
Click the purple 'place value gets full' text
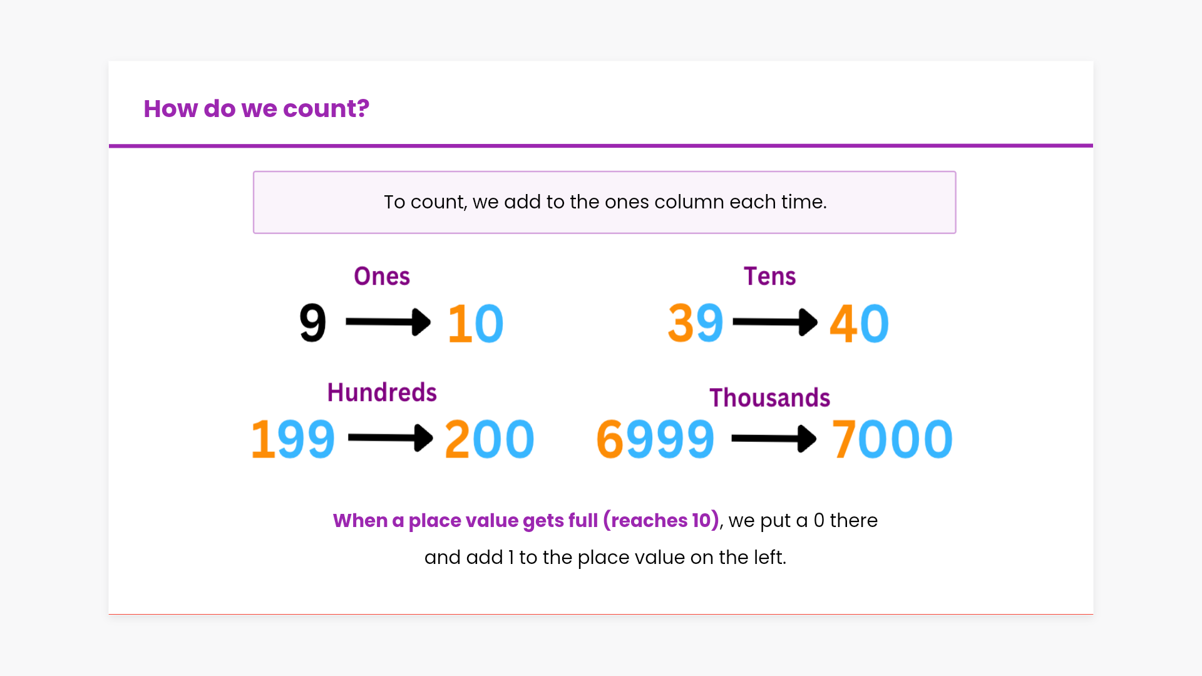tap(526, 521)
